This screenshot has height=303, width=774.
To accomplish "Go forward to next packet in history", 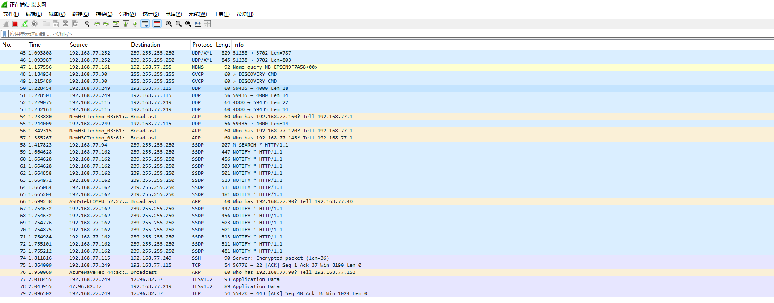I will (x=106, y=24).
